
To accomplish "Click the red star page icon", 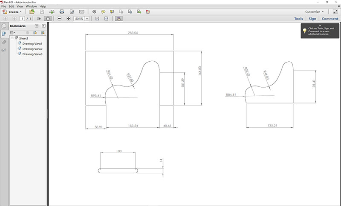I will [148, 12].
